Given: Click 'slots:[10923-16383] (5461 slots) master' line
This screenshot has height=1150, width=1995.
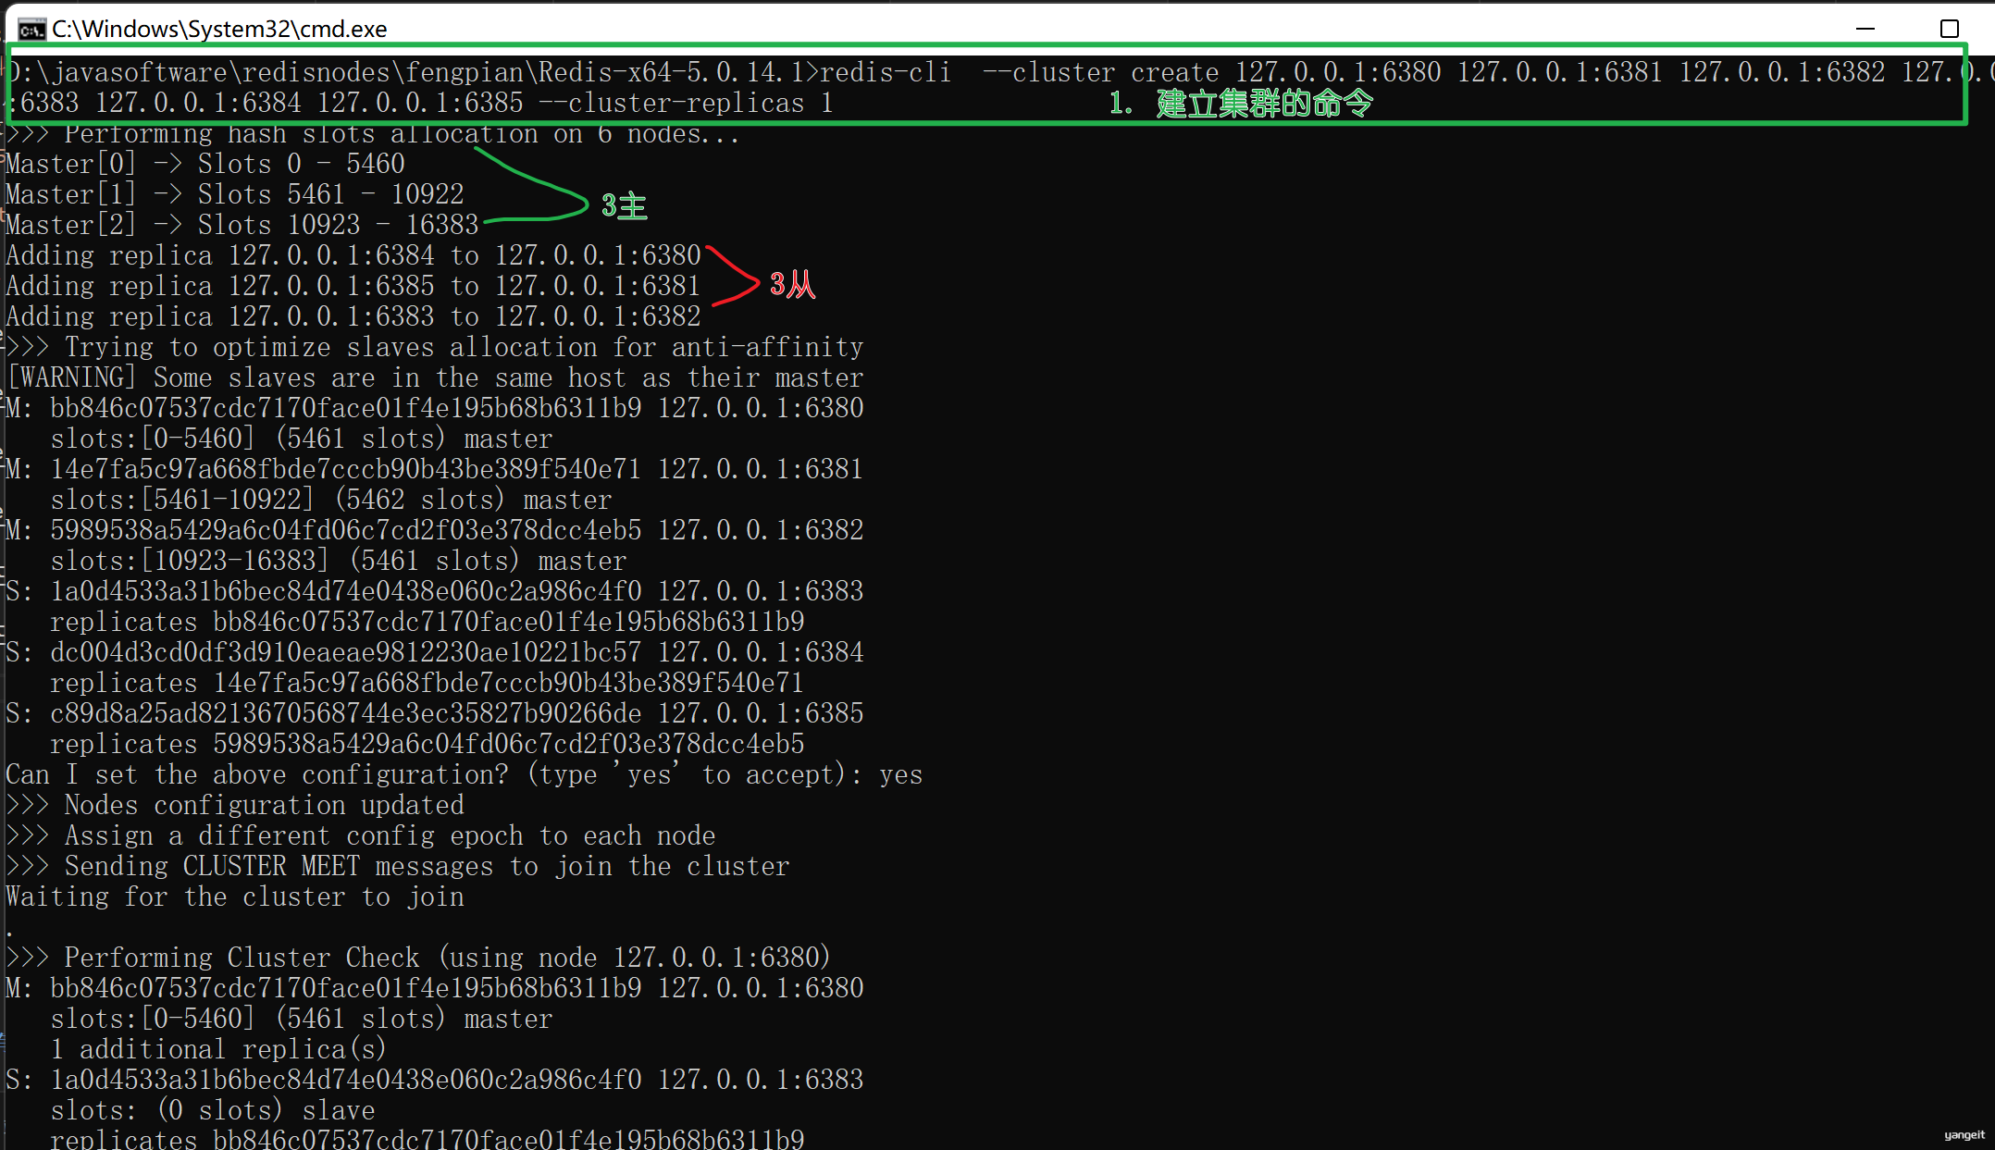Looking at the screenshot, I should 339,561.
